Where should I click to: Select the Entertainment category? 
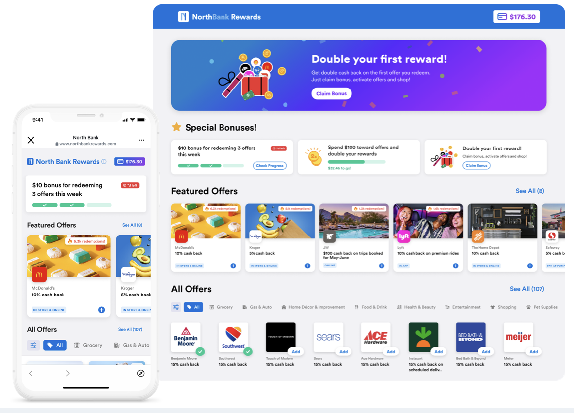463,307
